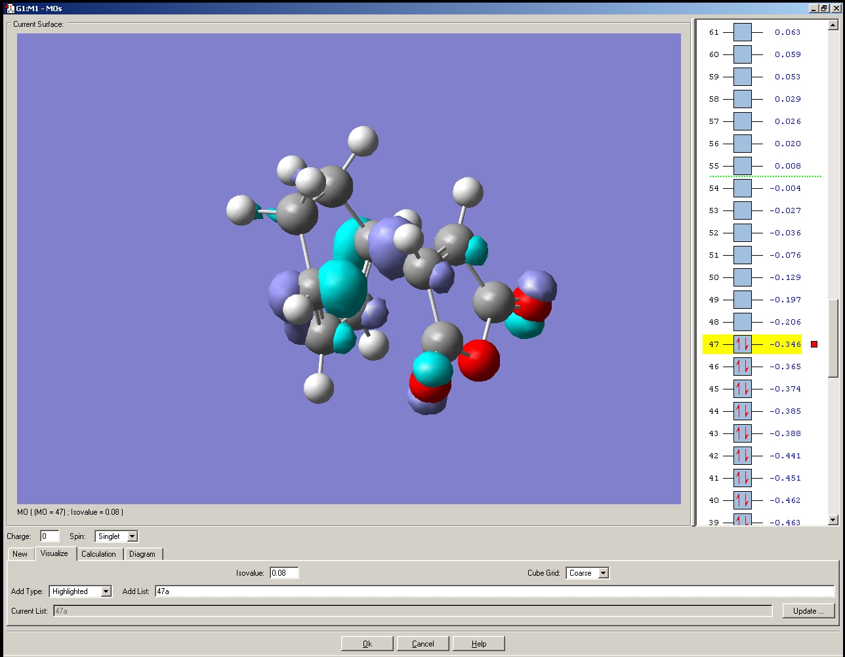Click the orbital 55 LUMO-region box

pos(742,166)
